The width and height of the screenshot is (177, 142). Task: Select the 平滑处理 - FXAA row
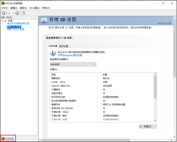101,112
